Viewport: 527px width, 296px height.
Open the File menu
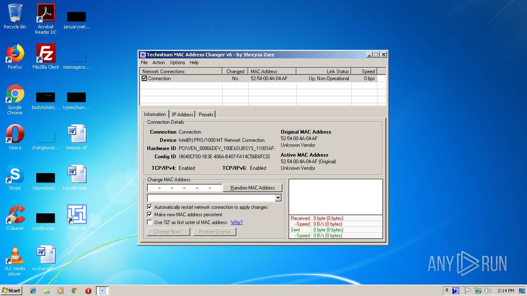point(144,62)
